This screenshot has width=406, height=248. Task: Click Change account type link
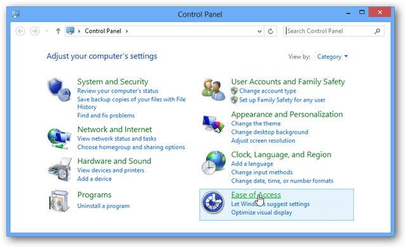[268, 91]
